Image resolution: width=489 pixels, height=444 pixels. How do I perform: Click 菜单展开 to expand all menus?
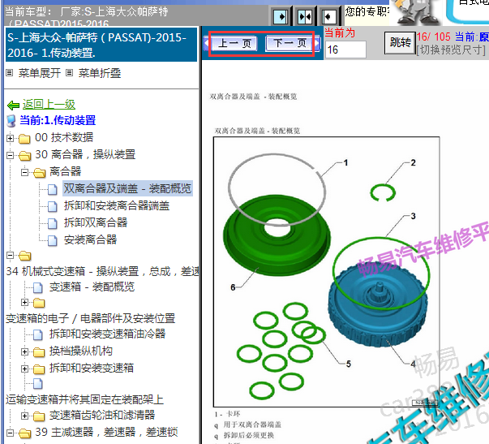pos(39,73)
